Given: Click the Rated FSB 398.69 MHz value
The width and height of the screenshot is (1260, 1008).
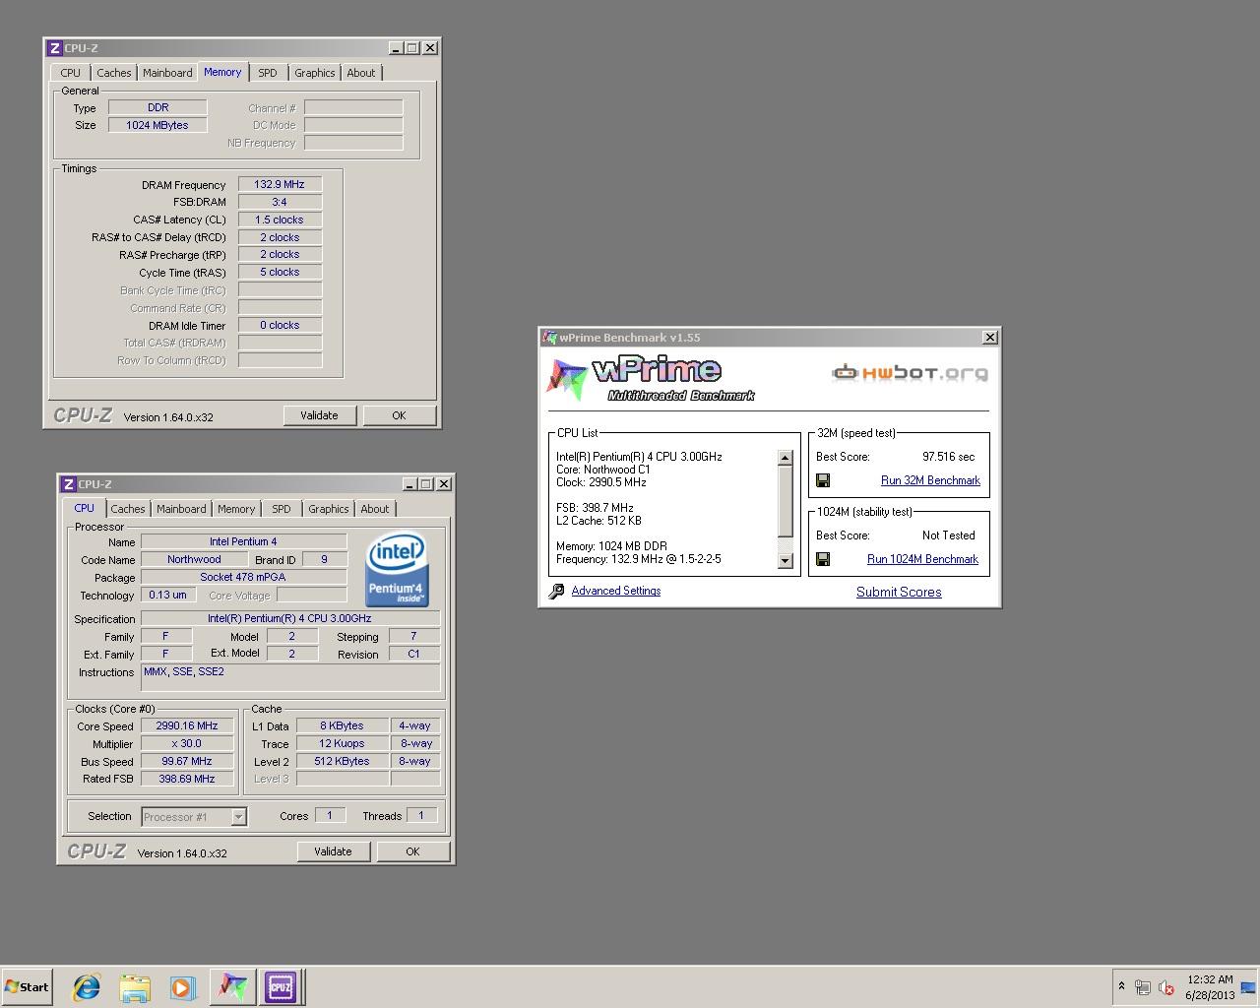Looking at the screenshot, I should 187,779.
